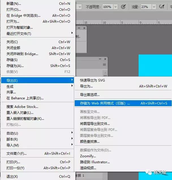Choose 文件简介(F)... menu item
The width and height of the screenshot is (172, 180).
coord(38,154)
